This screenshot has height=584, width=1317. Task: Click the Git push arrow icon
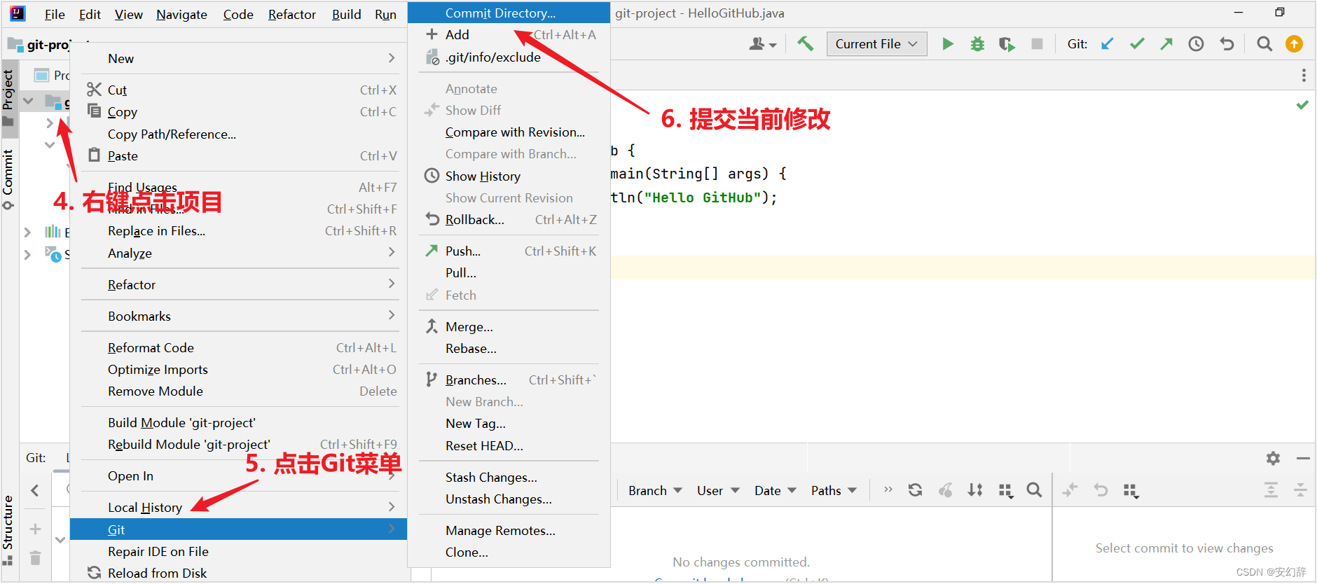[x=1166, y=44]
